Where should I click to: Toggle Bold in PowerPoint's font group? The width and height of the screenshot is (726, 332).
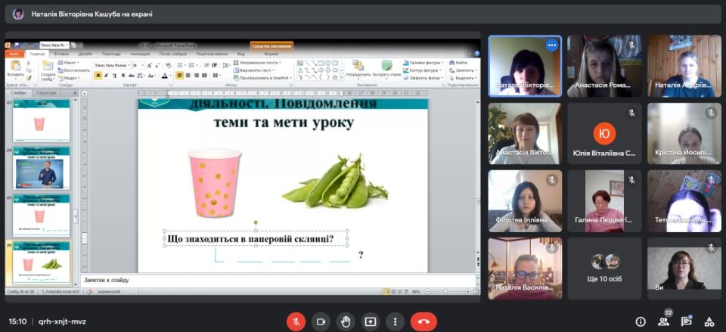click(98, 76)
